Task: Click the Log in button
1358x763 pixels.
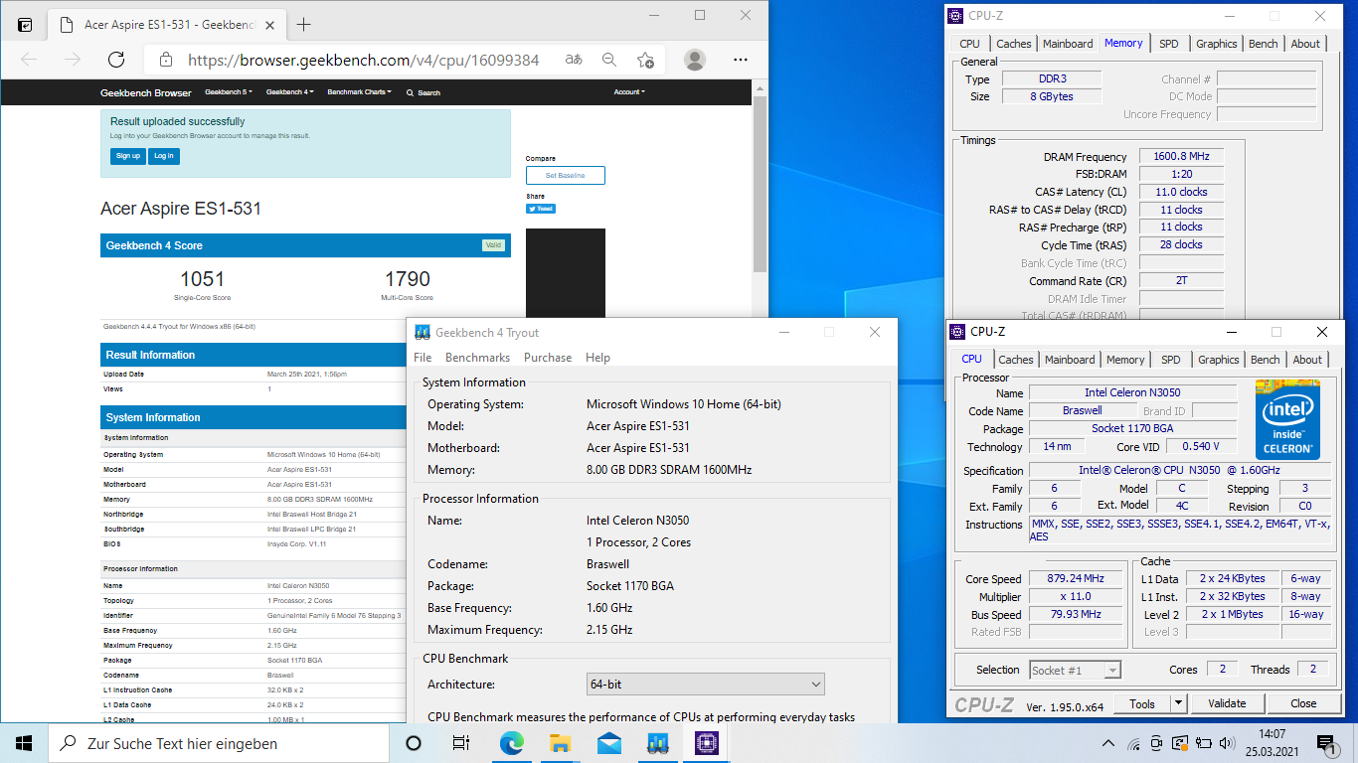Action: pyautogui.click(x=164, y=156)
